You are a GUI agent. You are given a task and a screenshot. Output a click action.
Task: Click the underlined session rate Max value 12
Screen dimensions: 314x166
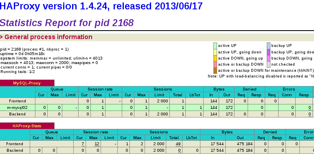point(97,144)
